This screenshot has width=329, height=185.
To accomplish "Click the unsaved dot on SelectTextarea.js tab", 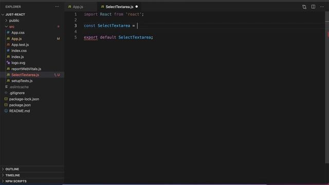I will (x=137, y=7).
